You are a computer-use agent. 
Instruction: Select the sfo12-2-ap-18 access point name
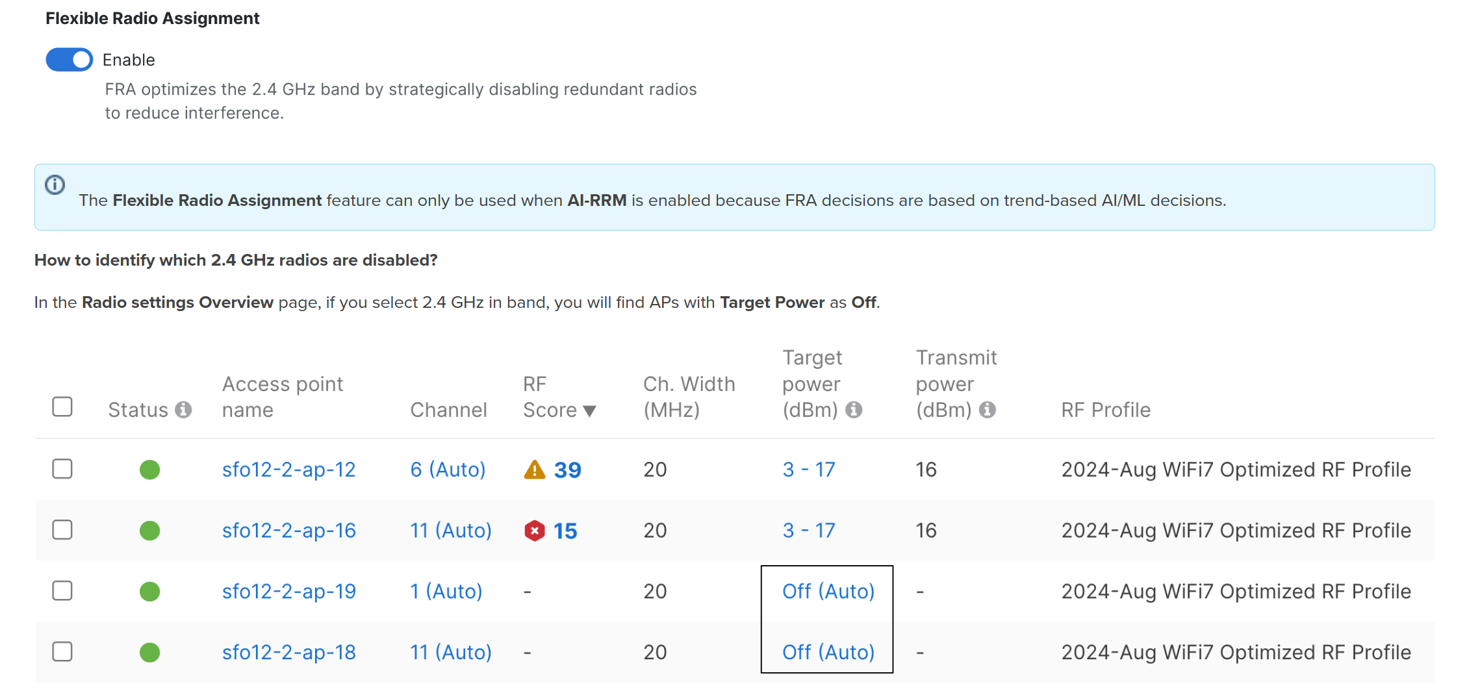(x=288, y=652)
